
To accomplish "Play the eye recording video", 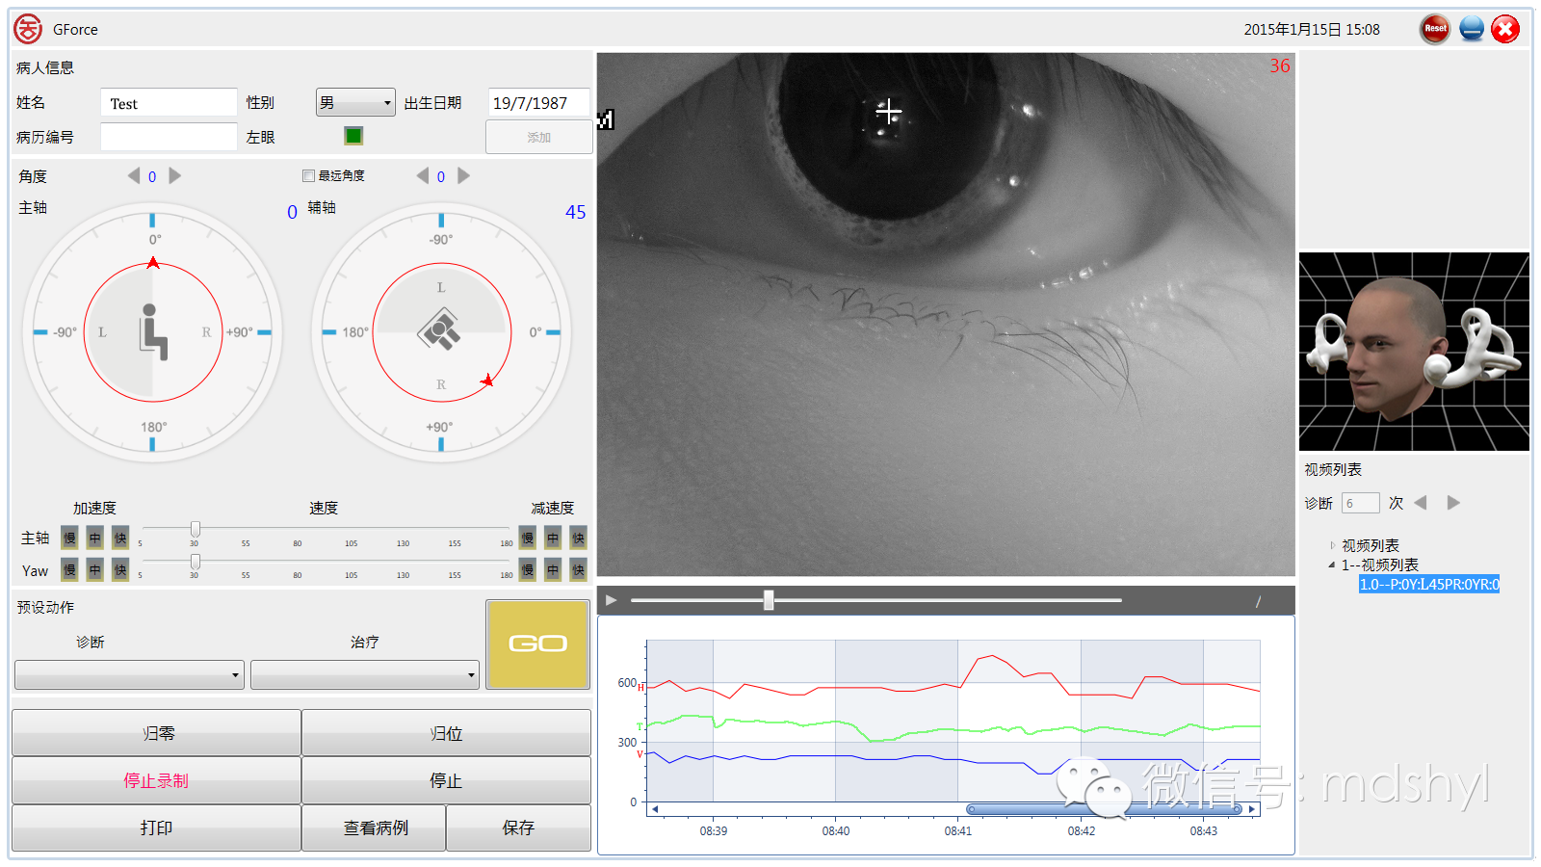I will (x=611, y=599).
